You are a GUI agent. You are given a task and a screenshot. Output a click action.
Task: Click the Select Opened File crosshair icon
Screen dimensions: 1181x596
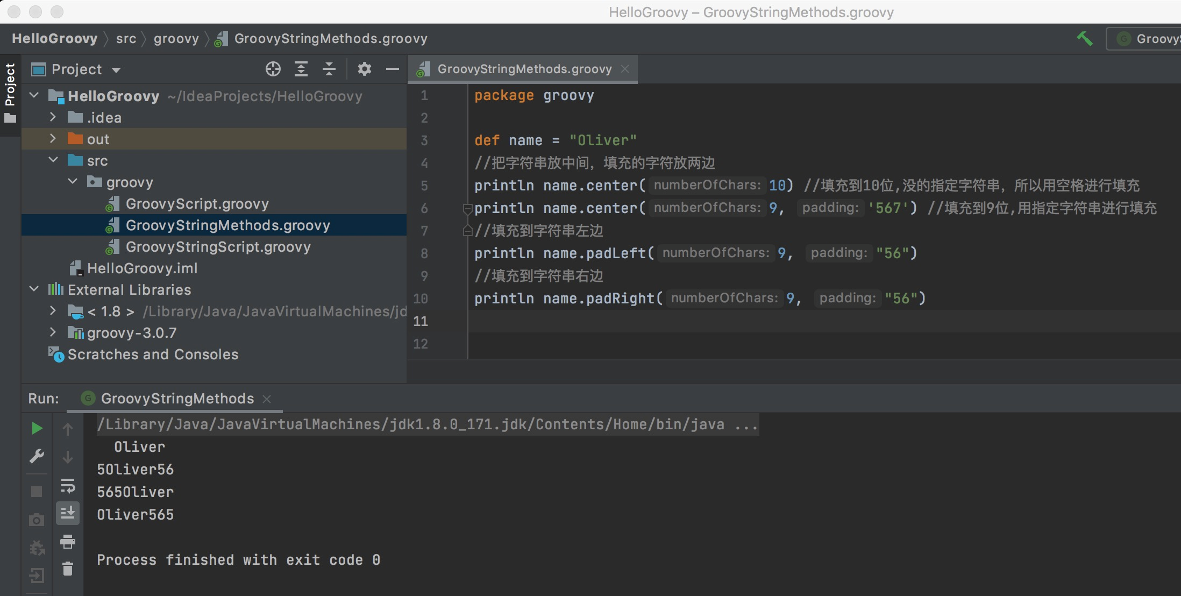tap(273, 69)
